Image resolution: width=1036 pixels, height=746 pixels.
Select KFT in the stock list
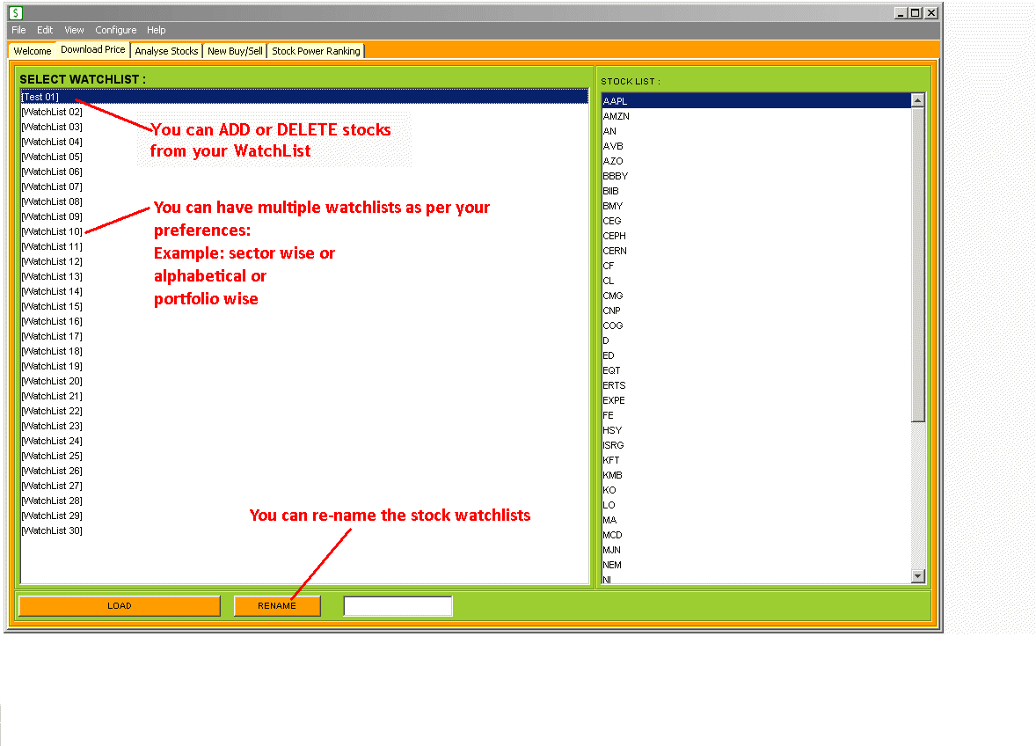click(756, 461)
